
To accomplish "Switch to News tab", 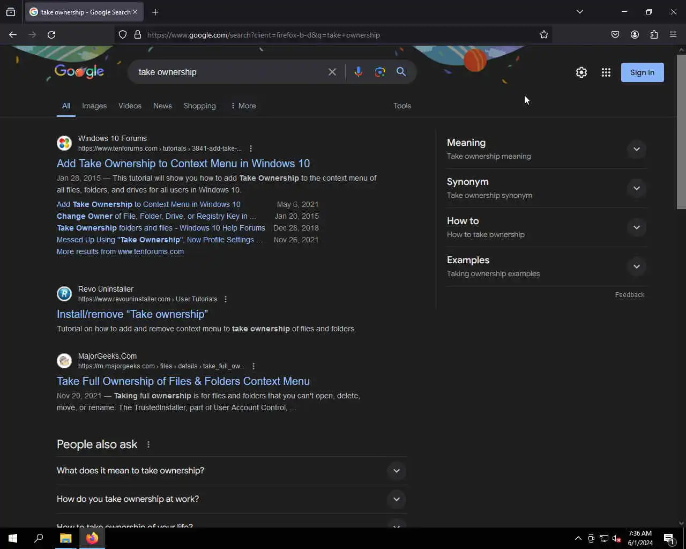I will (162, 106).
